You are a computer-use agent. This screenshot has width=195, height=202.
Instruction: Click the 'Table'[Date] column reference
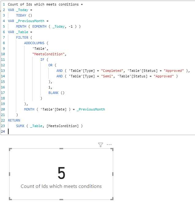coord(54,109)
